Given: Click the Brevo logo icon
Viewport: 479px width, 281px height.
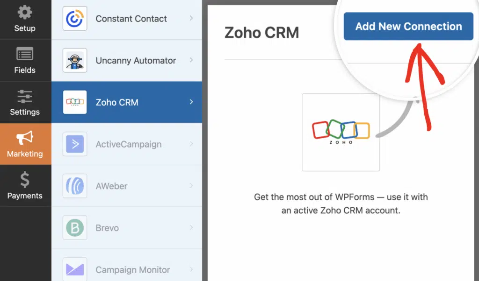Looking at the screenshot, I should click(x=75, y=228).
